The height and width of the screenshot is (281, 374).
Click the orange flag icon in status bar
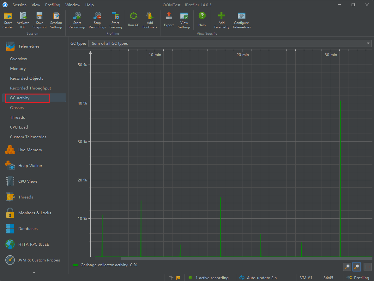pos(178,278)
